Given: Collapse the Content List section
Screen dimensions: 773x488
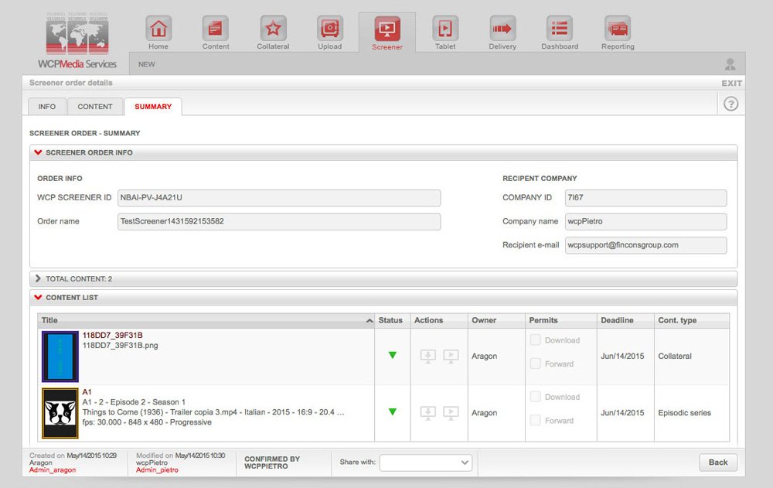Looking at the screenshot, I should [x=38, y=298].
